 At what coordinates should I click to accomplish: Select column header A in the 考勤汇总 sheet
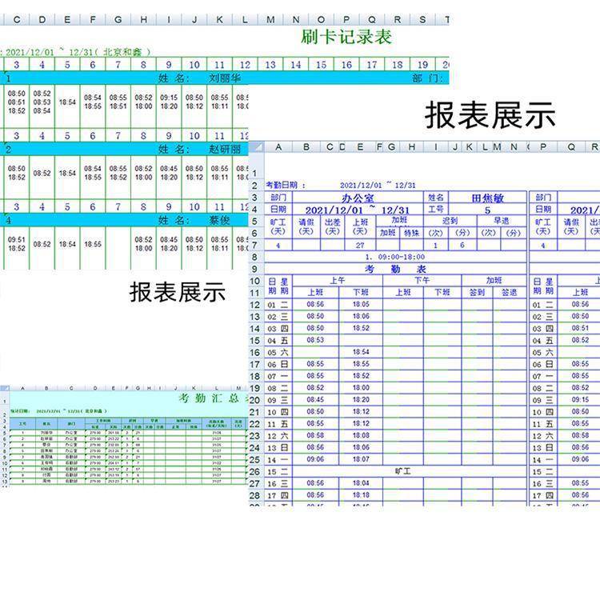coord(22,388)
